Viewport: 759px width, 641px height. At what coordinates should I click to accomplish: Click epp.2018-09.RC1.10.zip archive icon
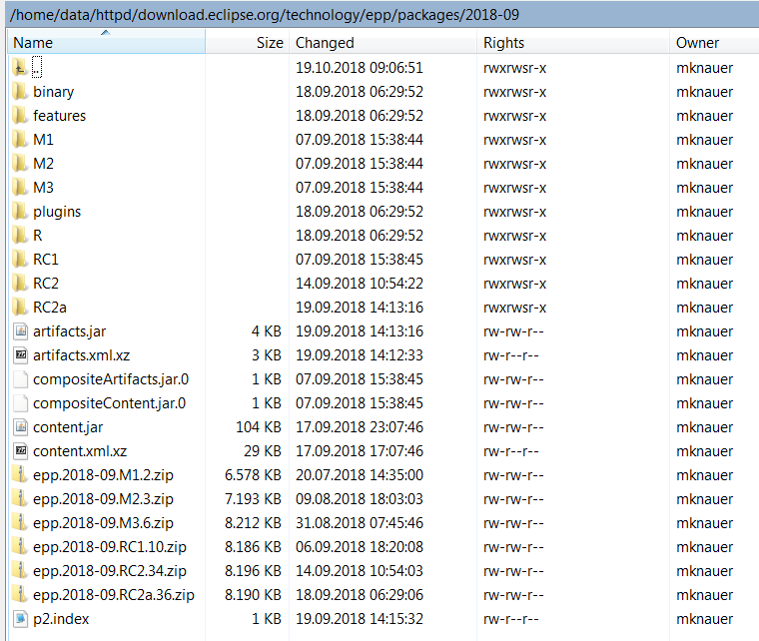pos(20,546)
